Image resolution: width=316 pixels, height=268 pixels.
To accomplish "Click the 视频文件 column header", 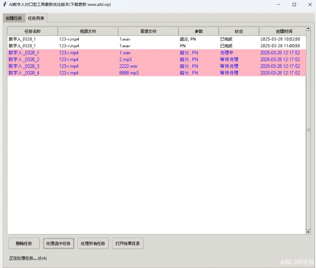I will [x=88, y=31].
